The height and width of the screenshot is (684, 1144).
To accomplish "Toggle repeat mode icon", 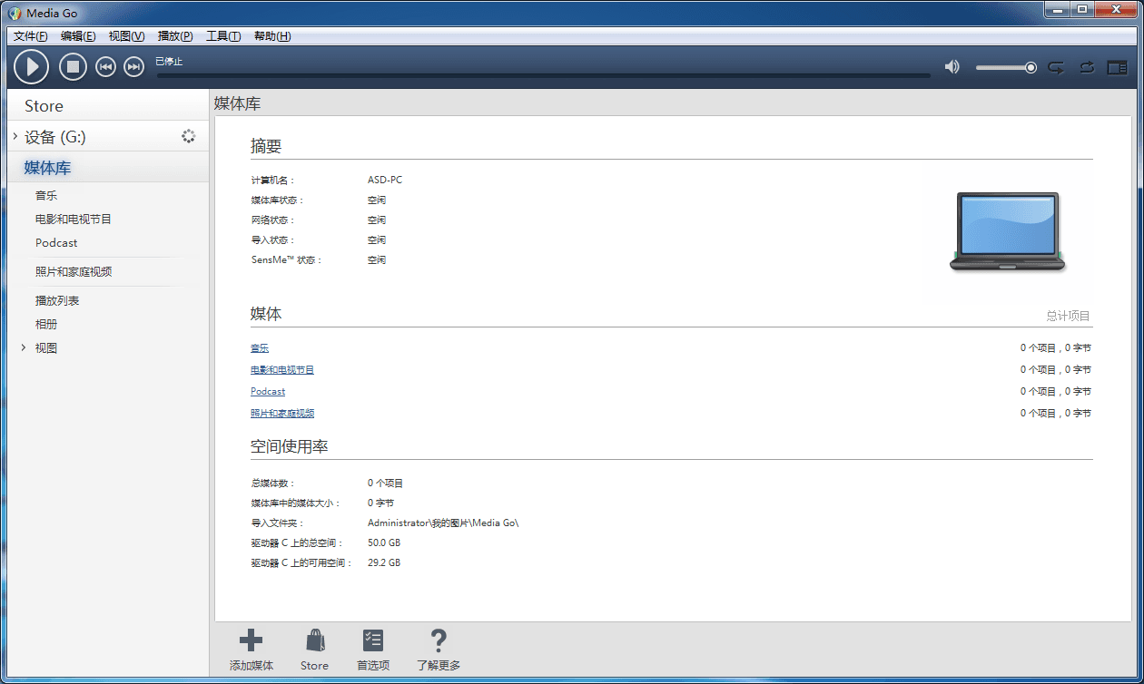I will [x=1056, y=67].
